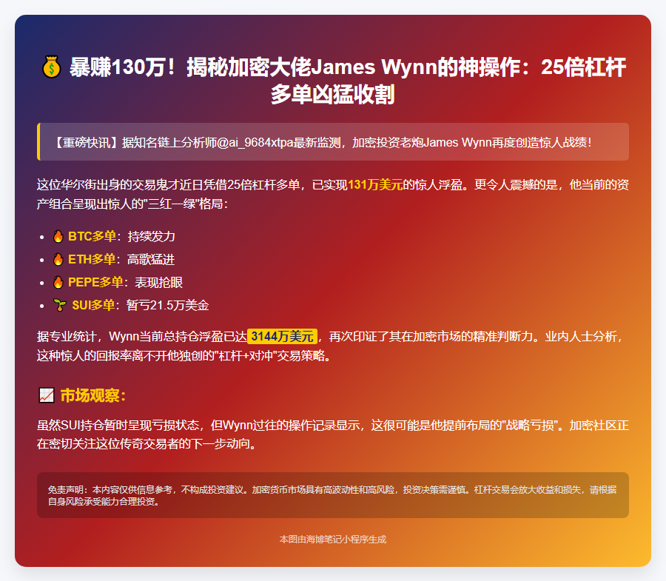This screenshot has height=581, width=666.
Task: Click the "战略亏损" phrase in market observation
Action: pyautogui.click(x=529, y=425)
